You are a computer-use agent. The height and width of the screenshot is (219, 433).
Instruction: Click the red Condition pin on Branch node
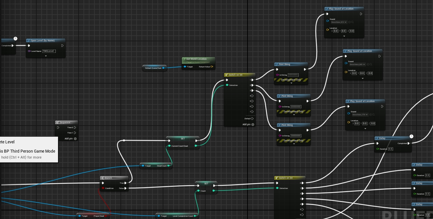[103, 188]
